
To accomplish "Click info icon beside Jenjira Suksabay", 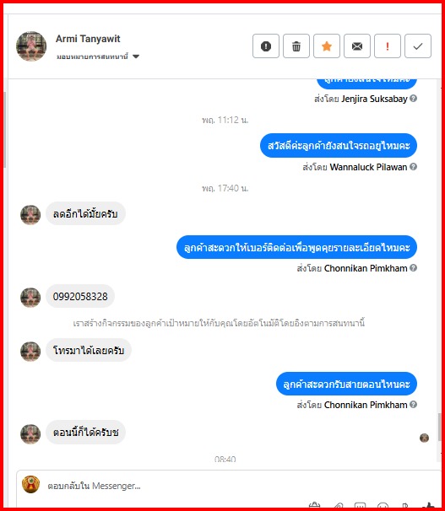I will pos(414,98).
